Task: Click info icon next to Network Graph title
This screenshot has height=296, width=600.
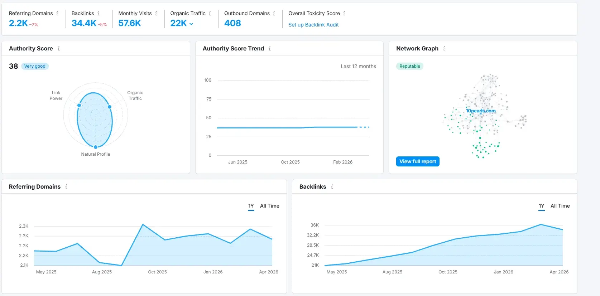Action: click(x=444, y=48)
